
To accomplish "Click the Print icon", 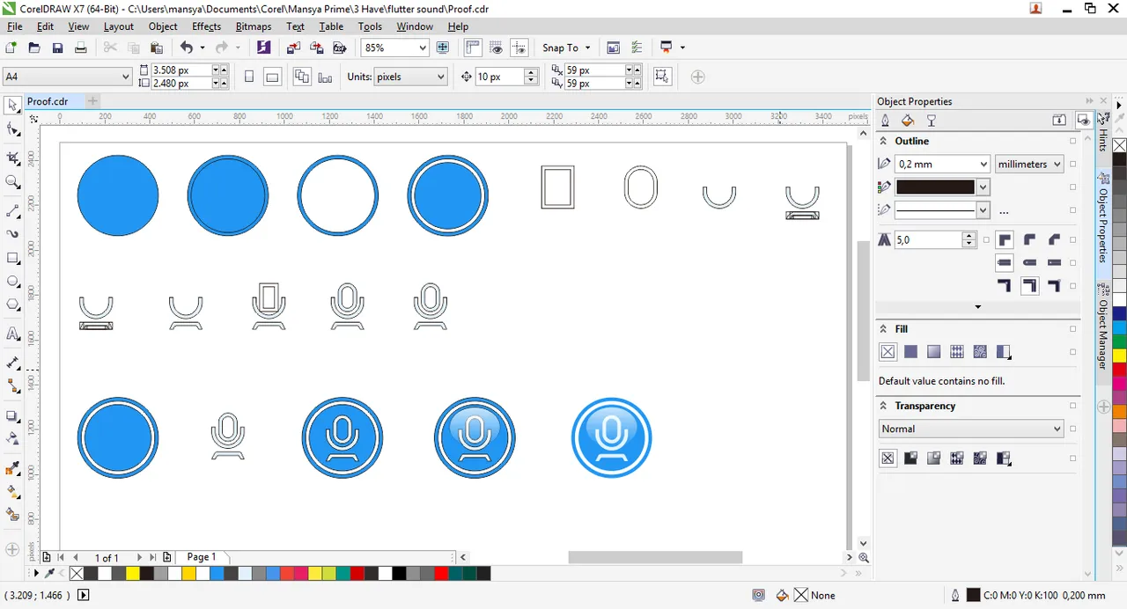I will pyautogui.click(x=80, y=48).
